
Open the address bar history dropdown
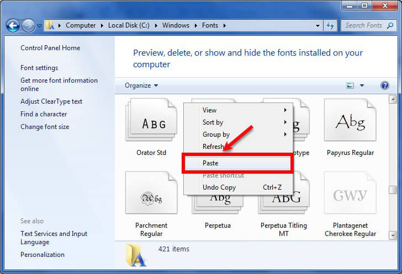tap(318, 25)
